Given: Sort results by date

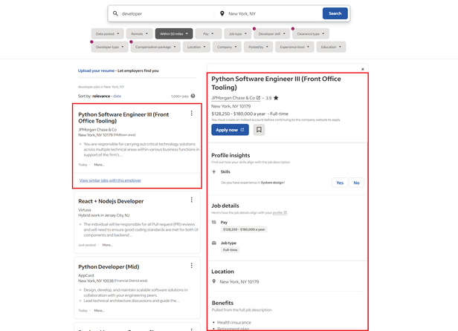Looking at the screenshot, I should click(x=117, y=96).
